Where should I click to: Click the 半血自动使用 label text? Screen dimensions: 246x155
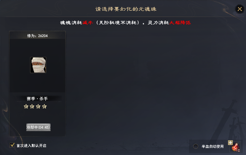pos(213,146)
